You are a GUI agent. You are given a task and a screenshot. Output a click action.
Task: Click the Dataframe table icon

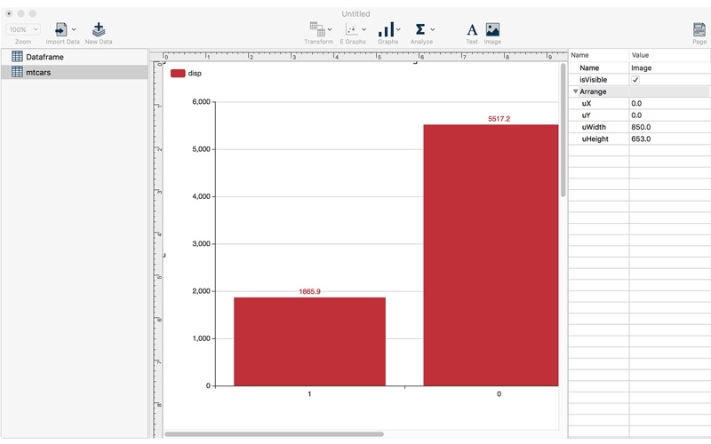(17, 56)
